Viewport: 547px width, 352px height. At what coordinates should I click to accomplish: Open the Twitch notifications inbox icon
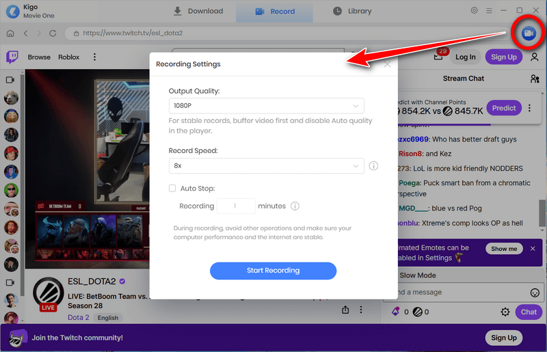coord(438,57)
